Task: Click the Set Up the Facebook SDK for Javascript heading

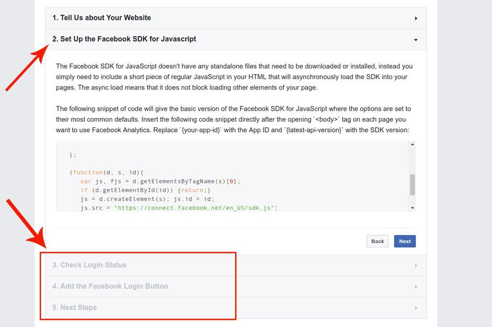Action: click(x=124, y=39)
